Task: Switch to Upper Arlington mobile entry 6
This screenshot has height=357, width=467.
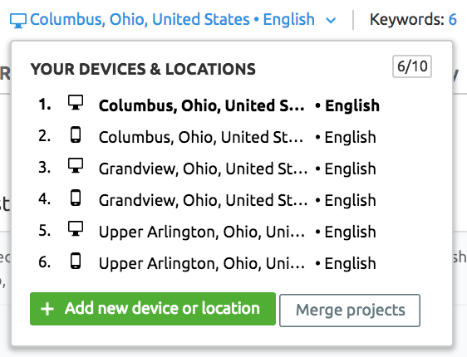Action: [207, 263]
